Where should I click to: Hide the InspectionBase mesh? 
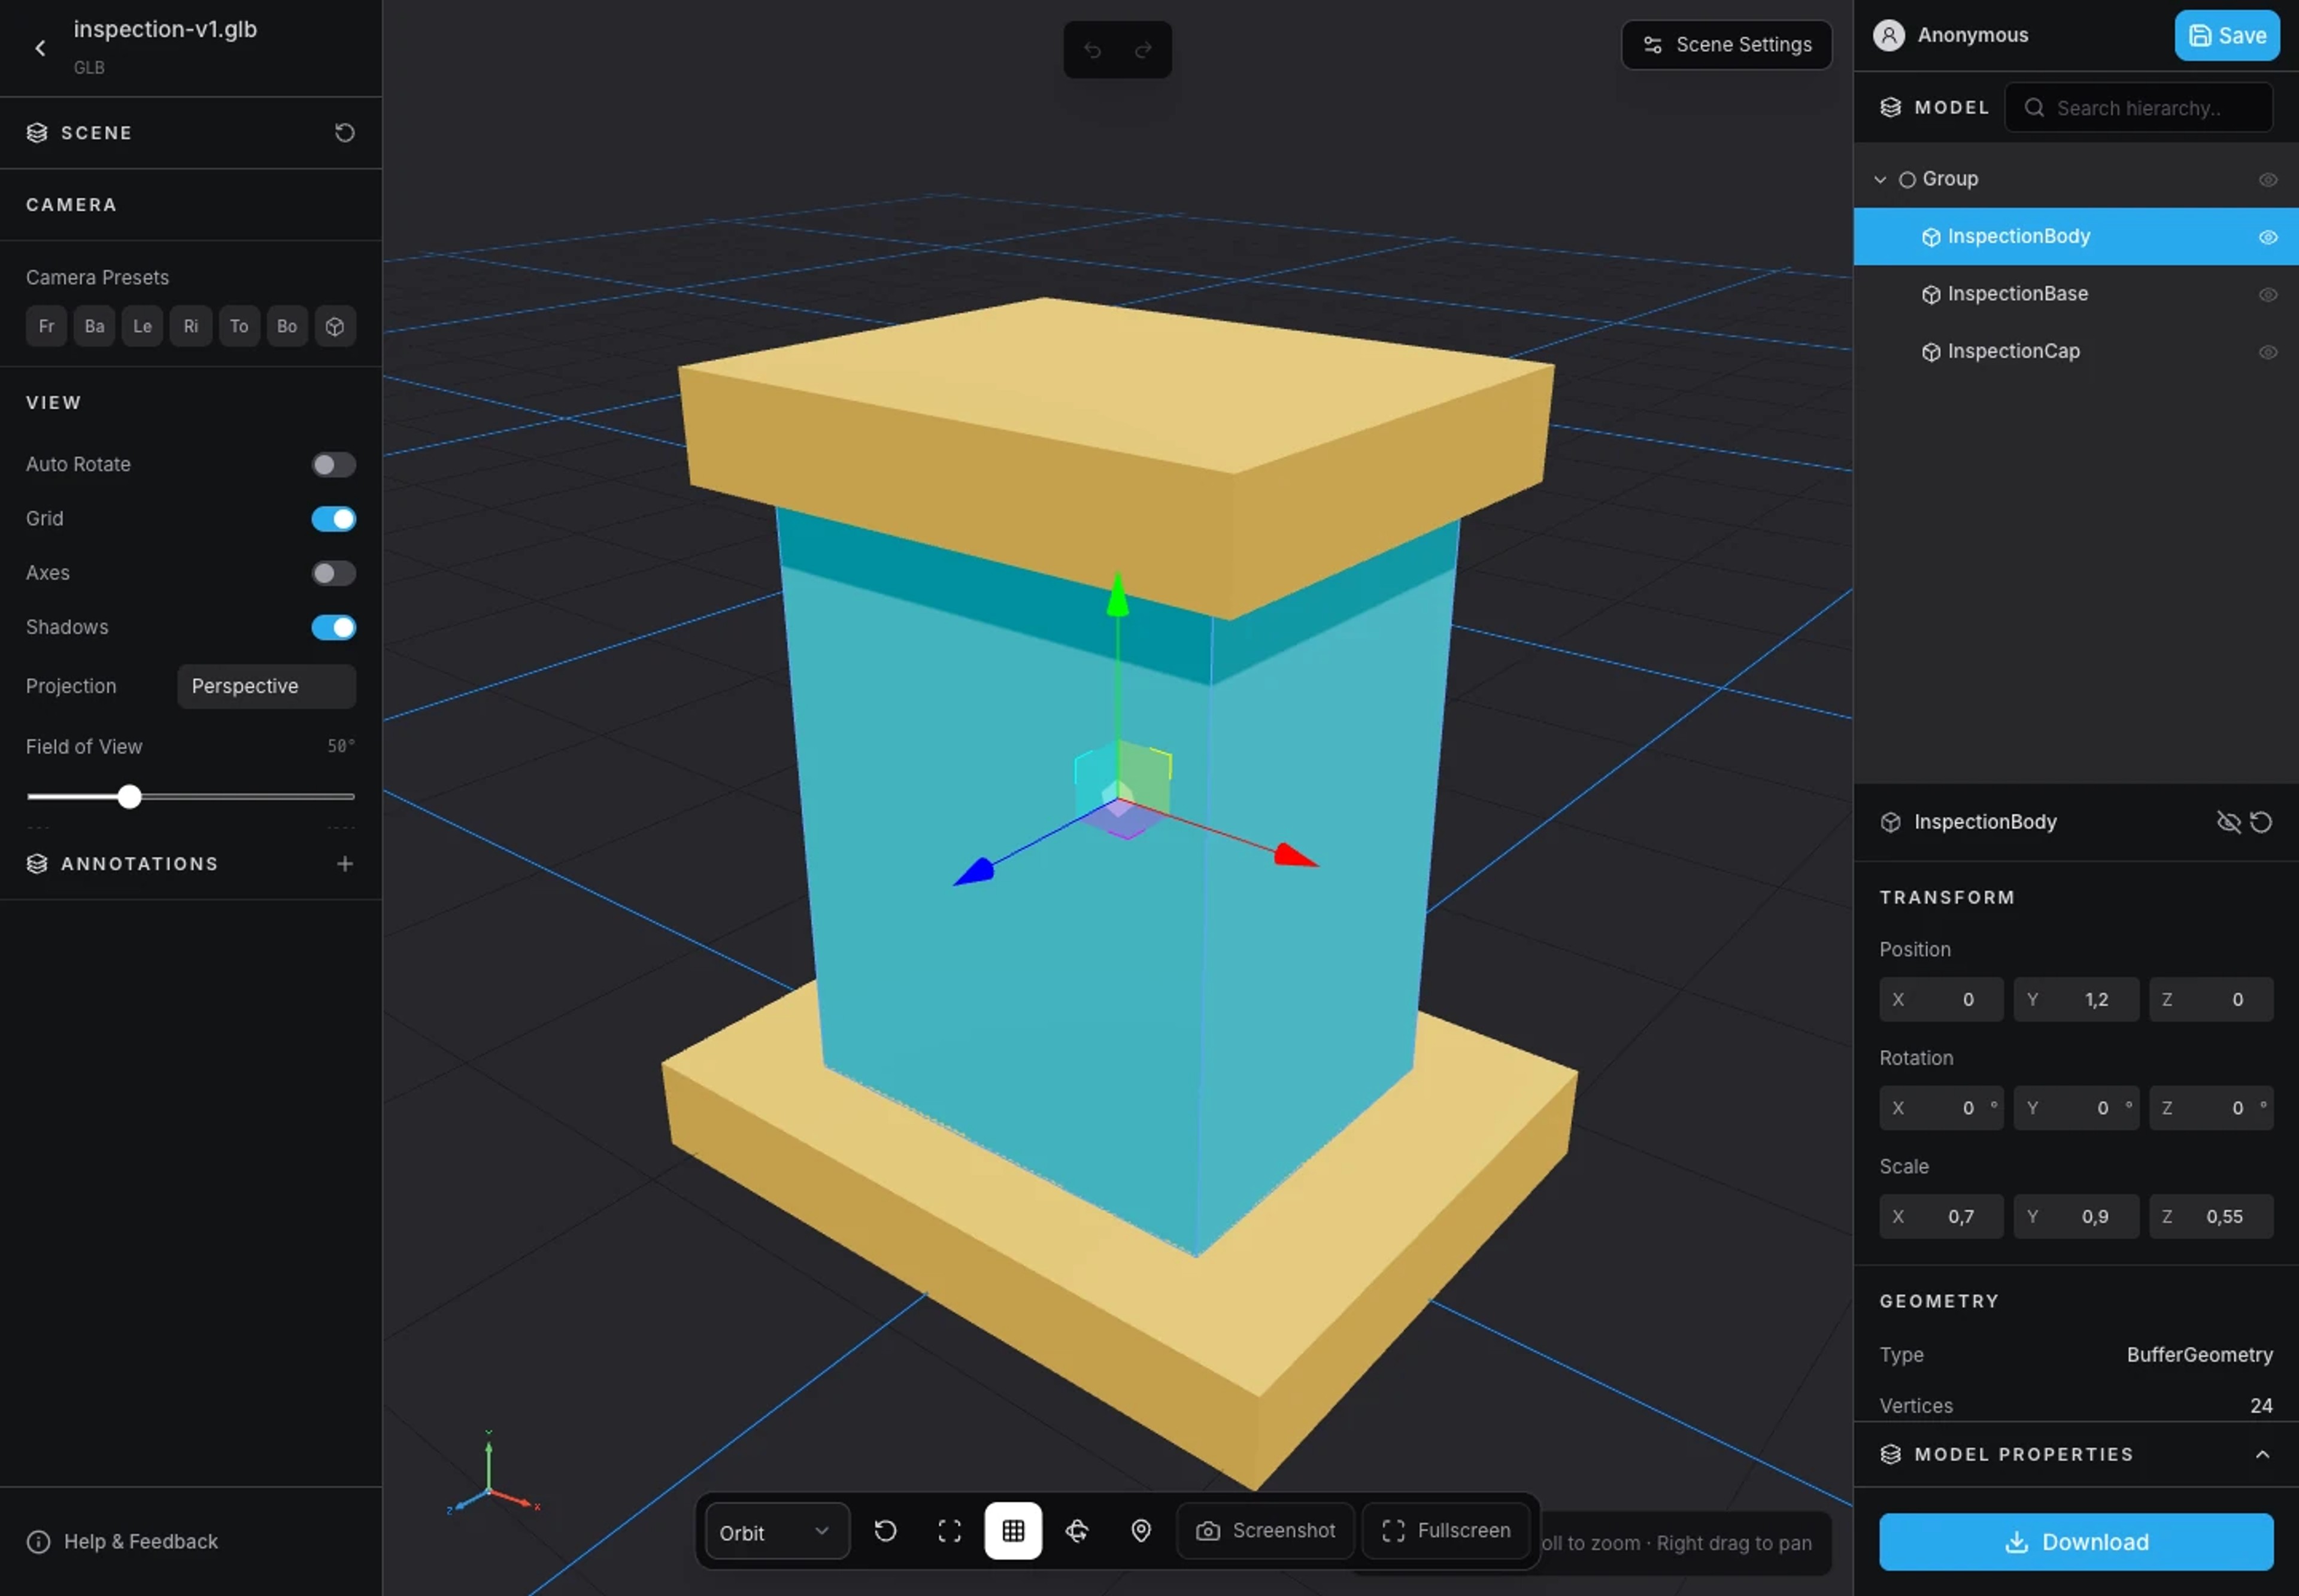(x=2267, y=294)
